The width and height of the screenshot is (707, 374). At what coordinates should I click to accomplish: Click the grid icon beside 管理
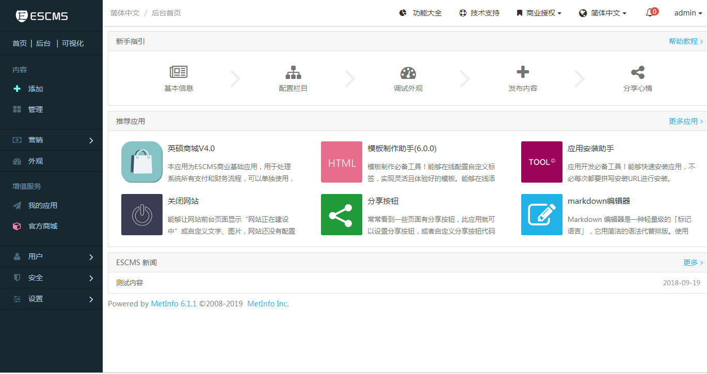(17, 109)
